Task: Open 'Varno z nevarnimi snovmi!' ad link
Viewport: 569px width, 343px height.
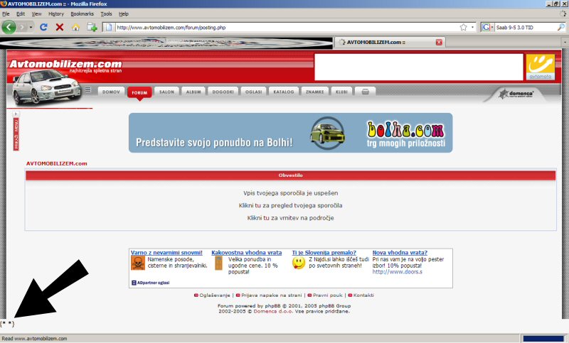Action: click(x=166, y=252)
